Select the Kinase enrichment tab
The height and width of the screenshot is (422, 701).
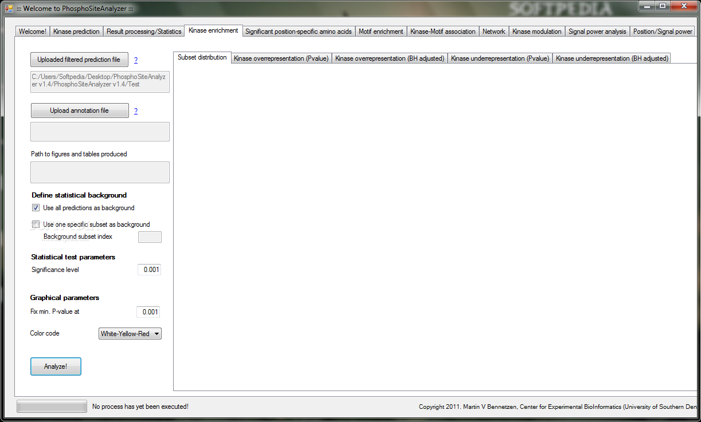213,30
